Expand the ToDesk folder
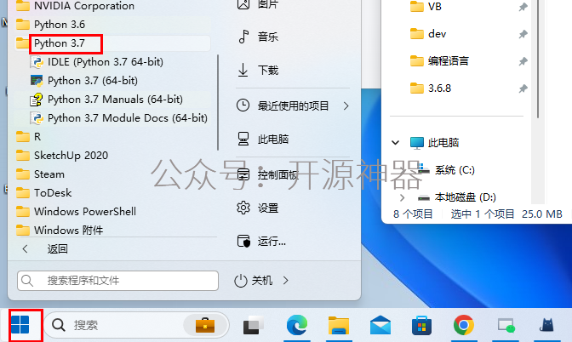 [x=44, y=193]
